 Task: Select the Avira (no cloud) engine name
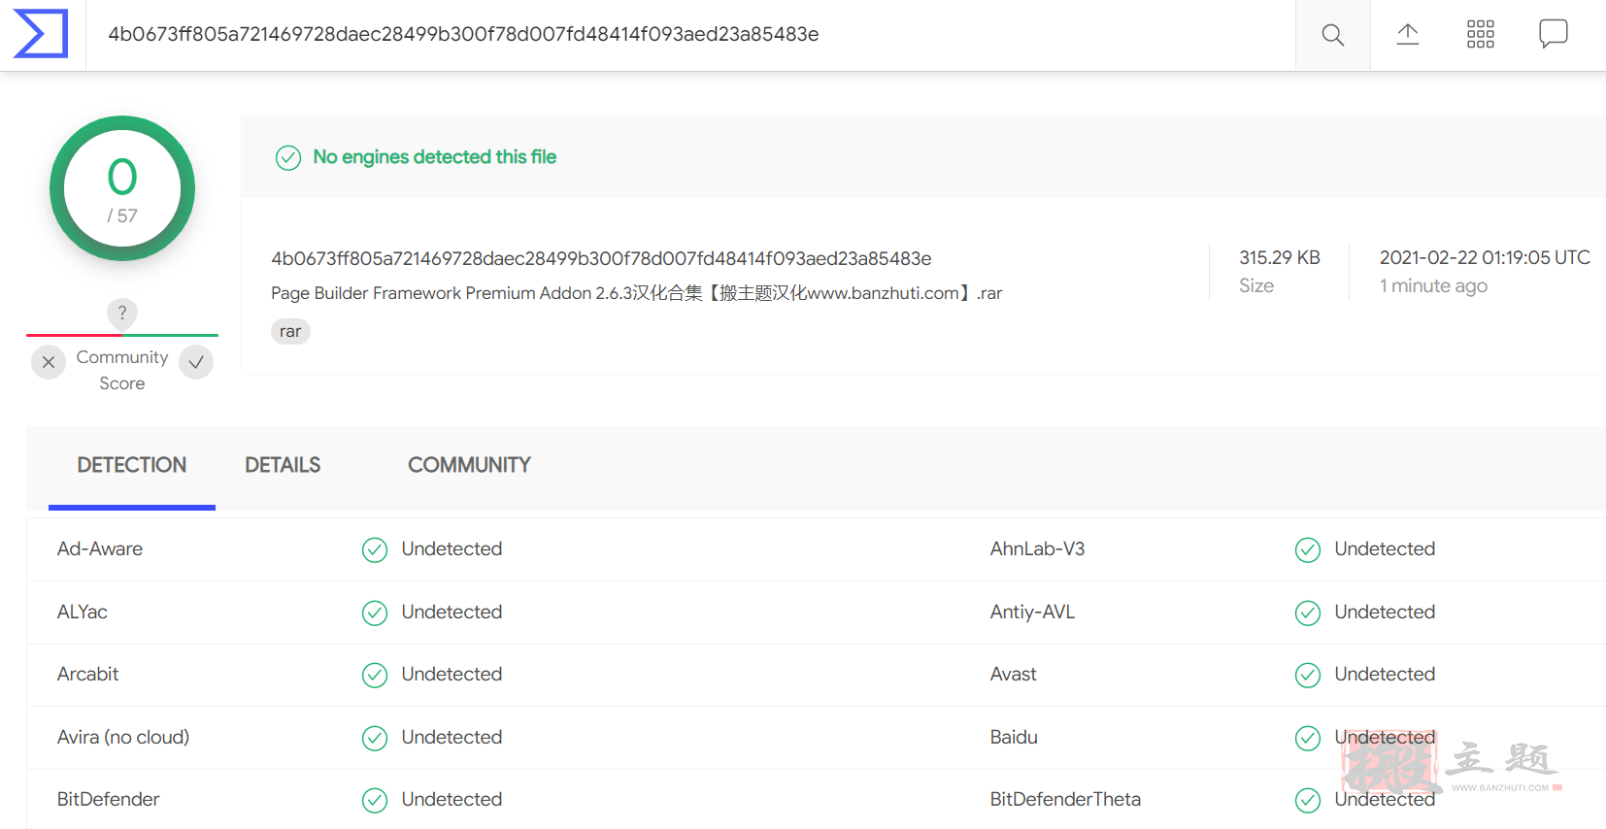click(123, 738)
